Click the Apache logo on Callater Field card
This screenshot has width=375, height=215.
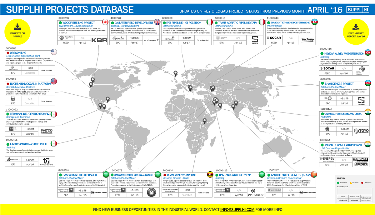pos(118,38)
